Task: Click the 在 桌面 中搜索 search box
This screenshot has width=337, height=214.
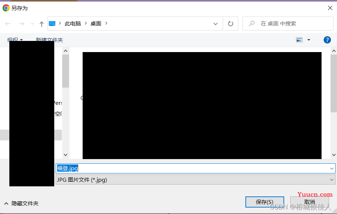Action: click(288, 24)
